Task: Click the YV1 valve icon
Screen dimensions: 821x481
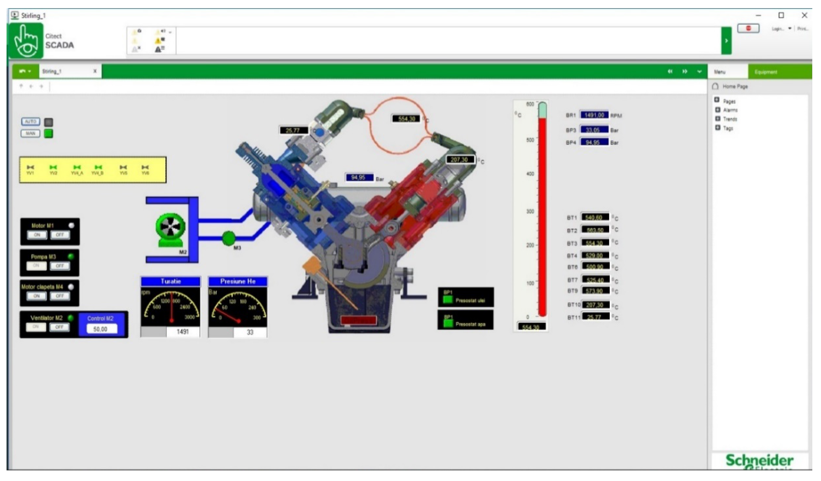Action: pos(30,167)
